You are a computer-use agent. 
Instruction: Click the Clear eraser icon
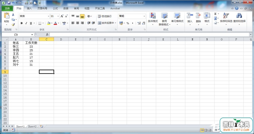[x=215, y=23]
